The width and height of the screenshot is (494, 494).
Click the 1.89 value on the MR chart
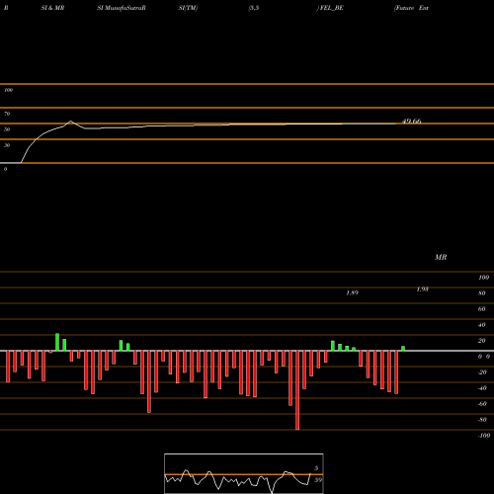[352, 292]
